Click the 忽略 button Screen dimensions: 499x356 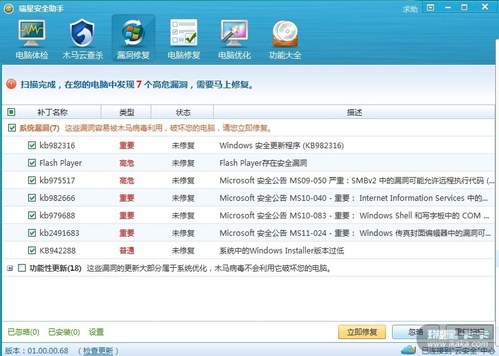(416, 332)
